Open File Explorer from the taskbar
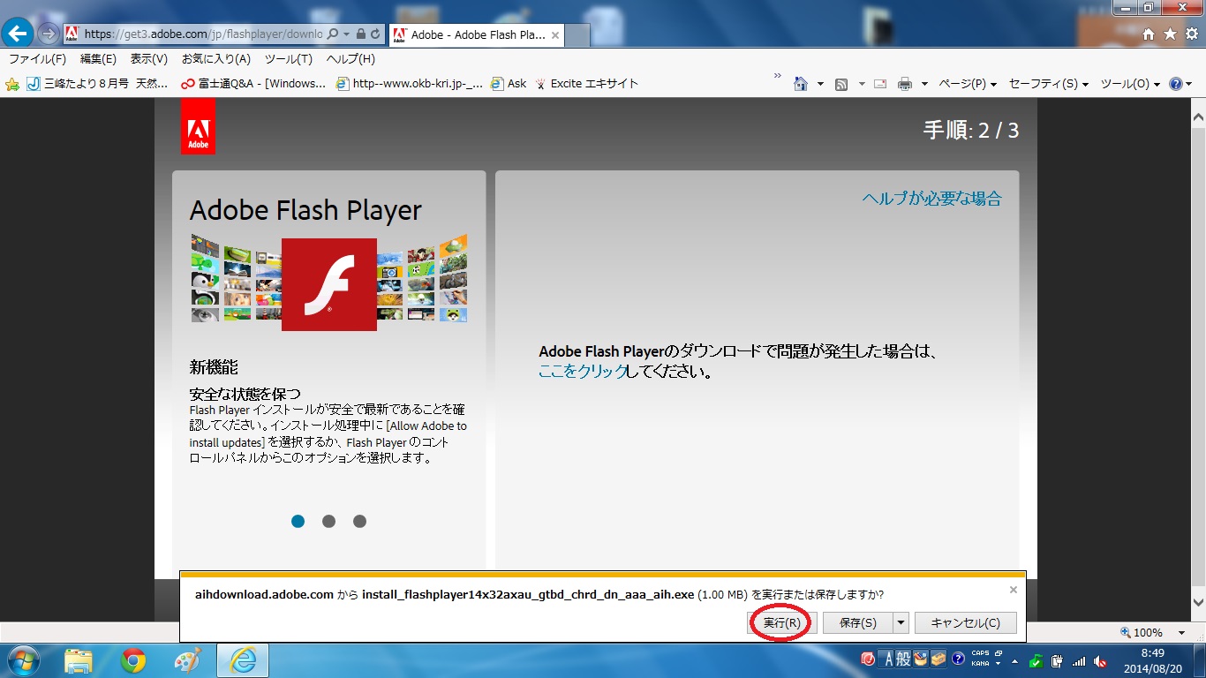This screenshot has height=678, width=1206. click(79, 660)
